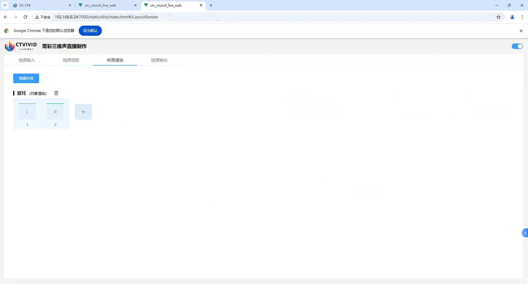Open the 信源输出 tab
This screenshot has height=284, width=528.
click(x=159, y=60)
